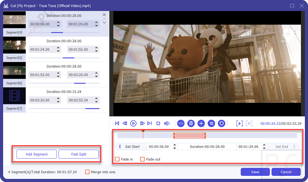
Task: Stop video playback
Action: pyautogui.click(x=158, y=123)
